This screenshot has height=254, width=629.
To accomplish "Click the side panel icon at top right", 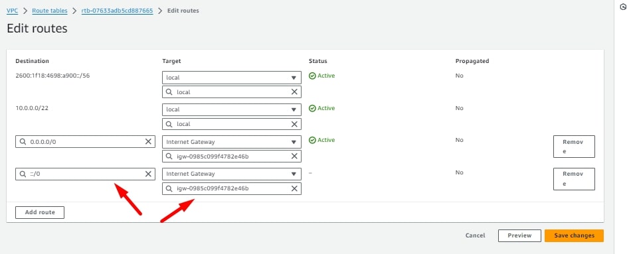I will 623,7.
